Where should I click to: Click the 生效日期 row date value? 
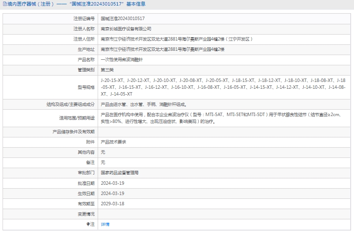click(x=112, y=193)
